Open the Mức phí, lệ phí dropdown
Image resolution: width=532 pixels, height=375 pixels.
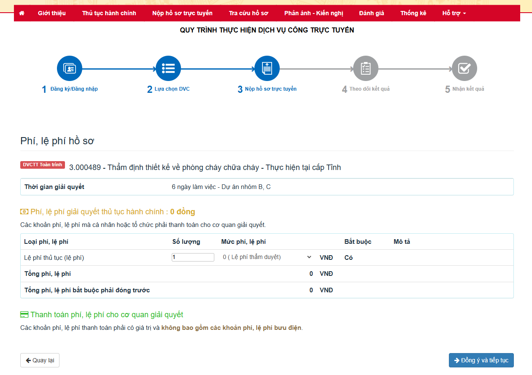tap(267, 257)
